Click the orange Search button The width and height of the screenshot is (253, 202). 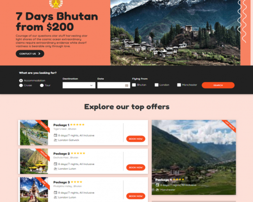coord(218,85)
